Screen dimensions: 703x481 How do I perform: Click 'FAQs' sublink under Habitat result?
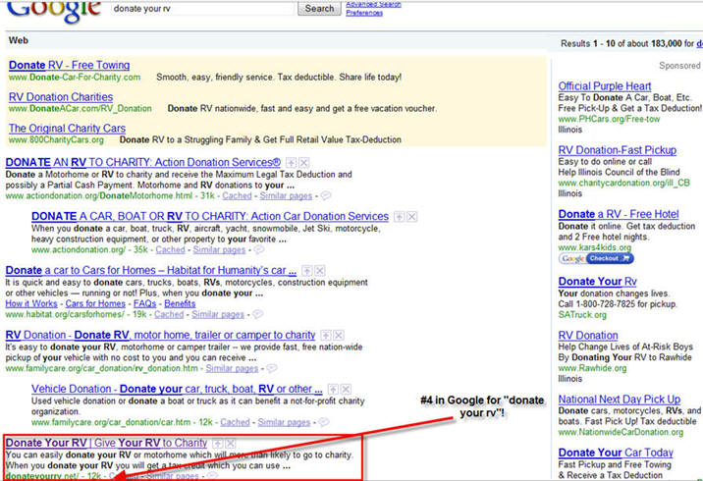[144, 303]
